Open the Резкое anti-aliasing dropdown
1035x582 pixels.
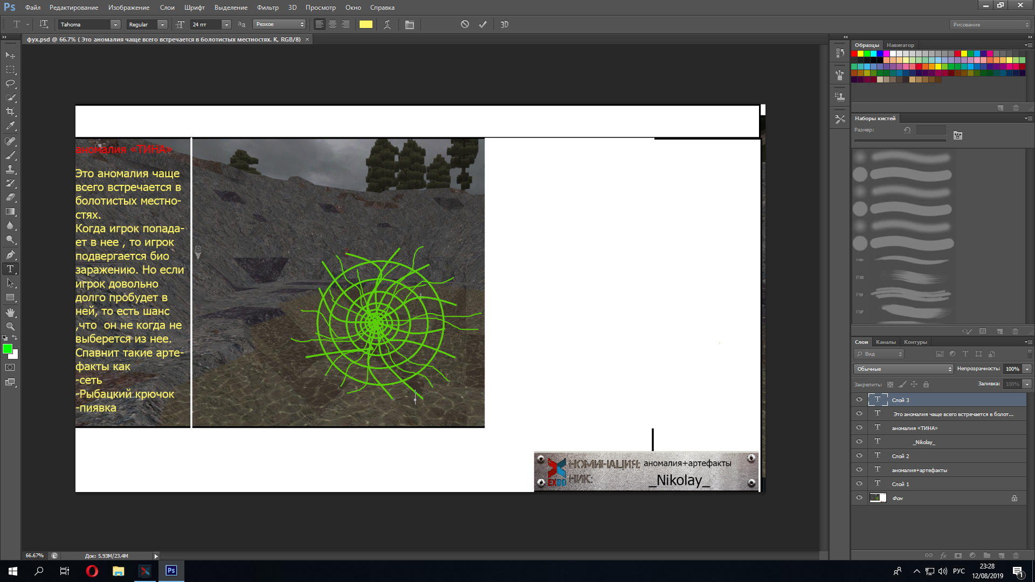pyautogui.click(x=279, y=24)
